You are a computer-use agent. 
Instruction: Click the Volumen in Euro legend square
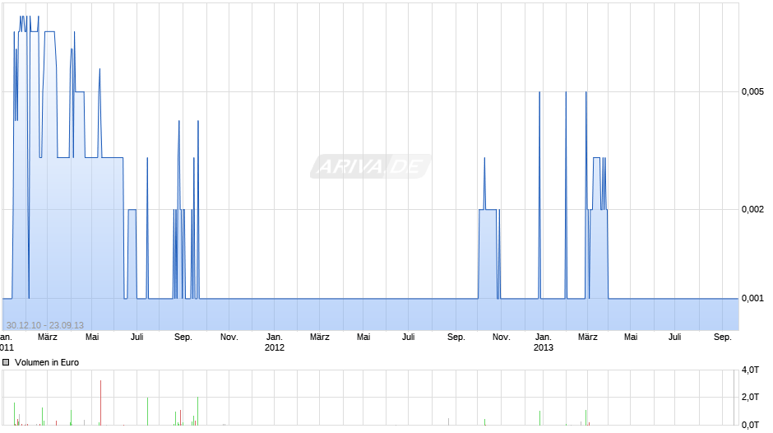point(6,362)
